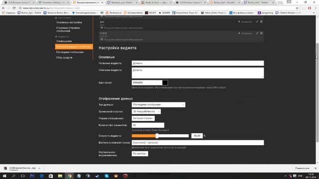This screenshot has height=179, width=319.
Task: Edit the 'дон' widget with pencil icon
Action: [x=257, y=21]
